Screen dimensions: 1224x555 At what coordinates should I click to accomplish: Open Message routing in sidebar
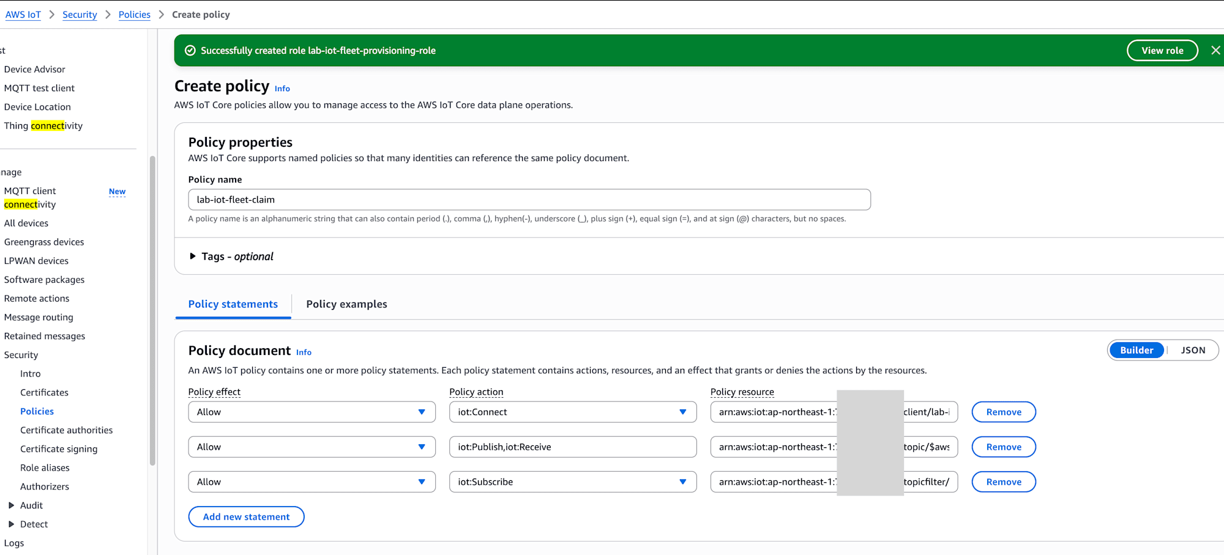tap(39, 318)
